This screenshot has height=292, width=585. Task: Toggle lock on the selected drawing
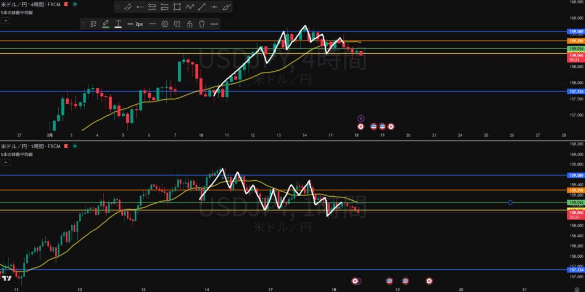(x=189, y=24)
